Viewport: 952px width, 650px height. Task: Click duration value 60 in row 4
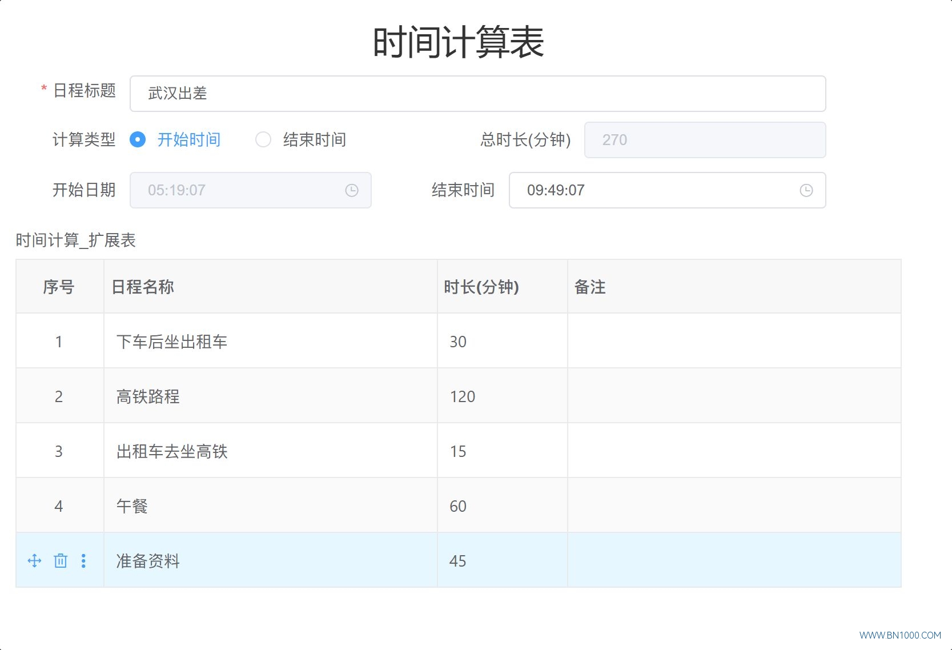pyautogui.click(x=458, y=506)
